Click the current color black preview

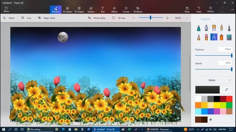[207, 89]
